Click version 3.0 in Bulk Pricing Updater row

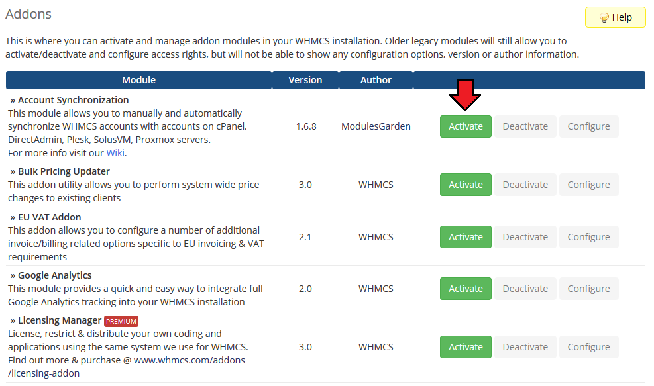pyautogui.click(x=305, y=185)
